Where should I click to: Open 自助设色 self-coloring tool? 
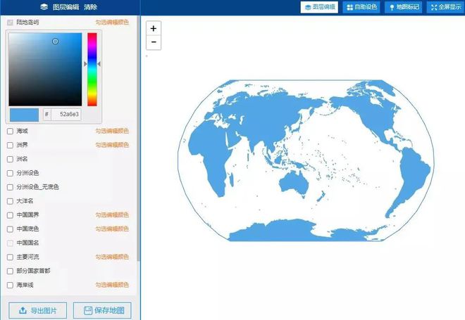click(x=361, y=7)
